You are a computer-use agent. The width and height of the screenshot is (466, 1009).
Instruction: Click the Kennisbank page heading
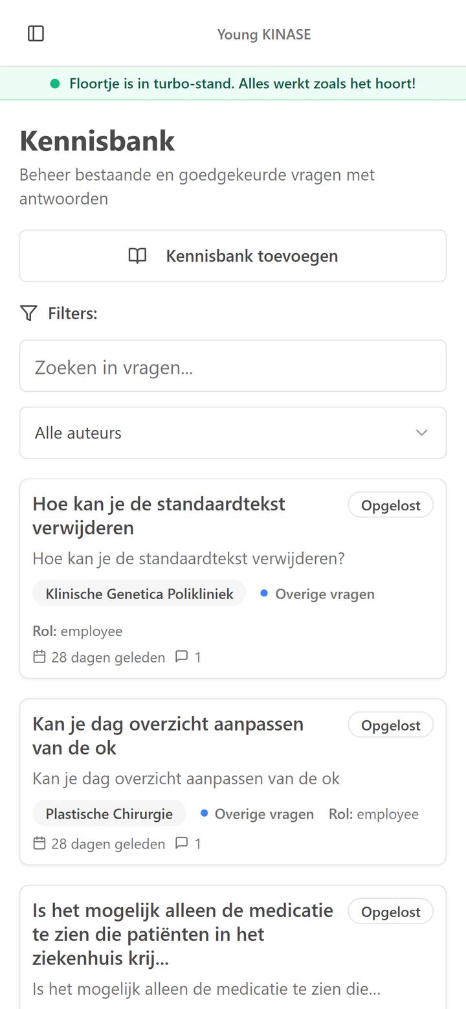[x=97, y=141]
